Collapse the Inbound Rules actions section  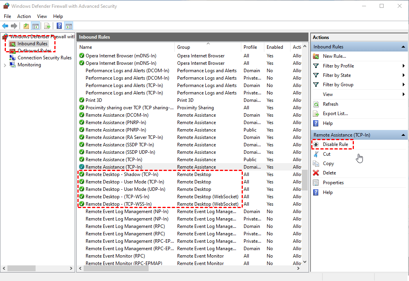tap(403, 47)
